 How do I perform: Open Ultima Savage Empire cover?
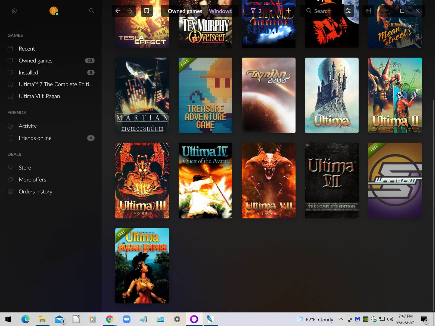[x=142, y=266]
